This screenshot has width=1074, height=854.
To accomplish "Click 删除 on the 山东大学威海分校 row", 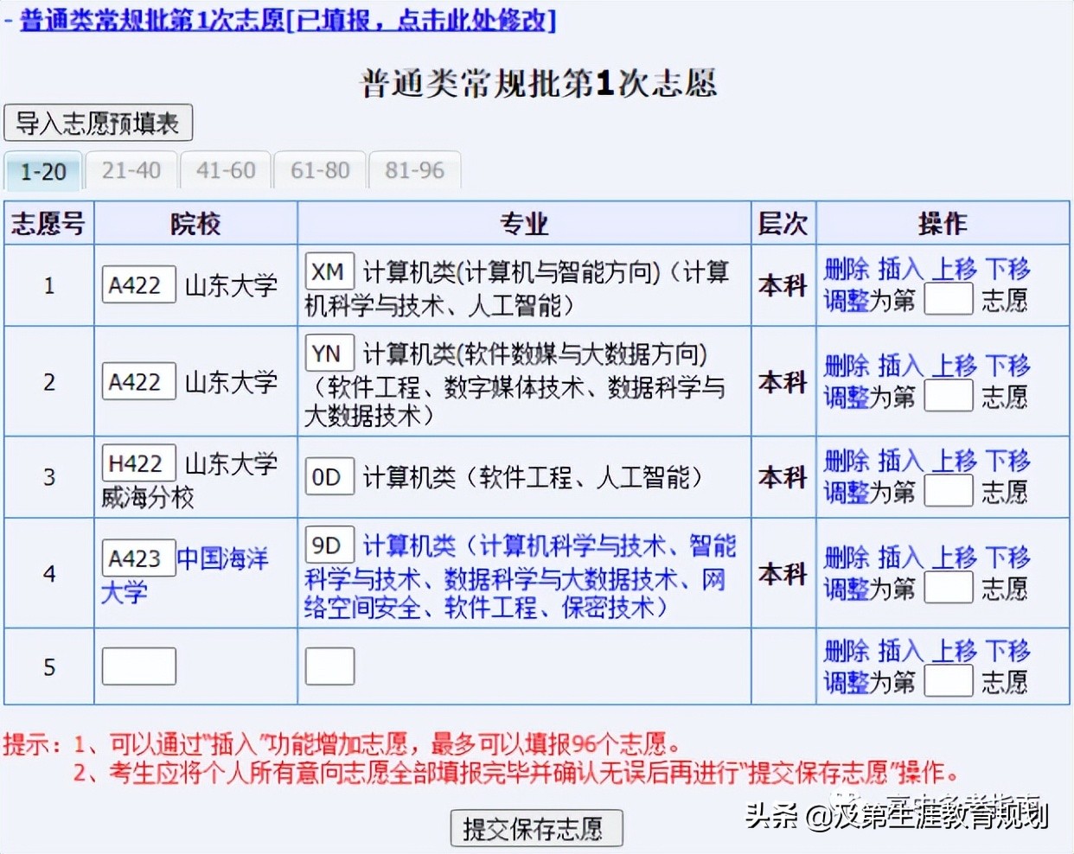I will coord(845,459).
